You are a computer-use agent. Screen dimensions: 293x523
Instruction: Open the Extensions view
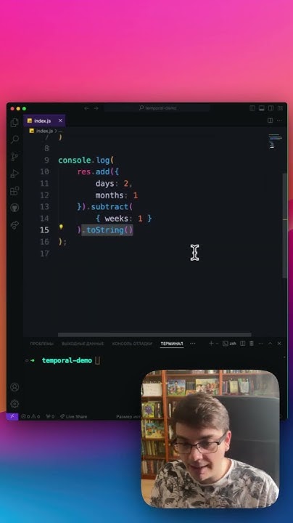point(15,191)
